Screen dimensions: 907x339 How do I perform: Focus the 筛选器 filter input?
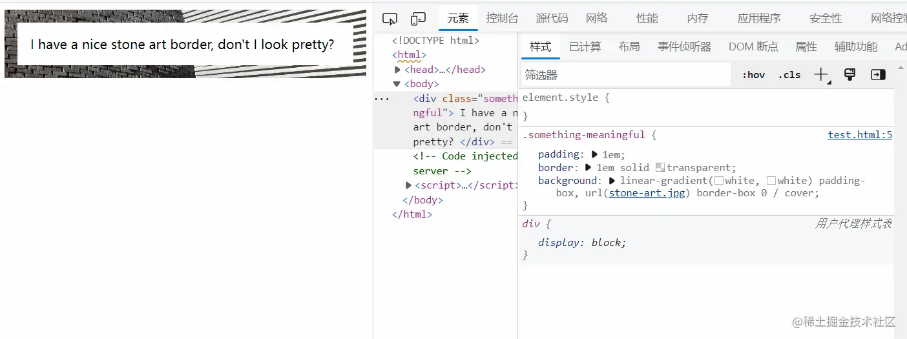click(x=625, y=75)
